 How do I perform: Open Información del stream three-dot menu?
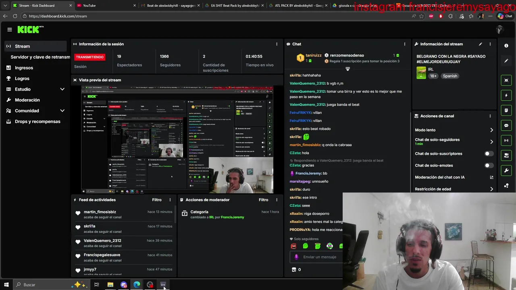(490, 44)
